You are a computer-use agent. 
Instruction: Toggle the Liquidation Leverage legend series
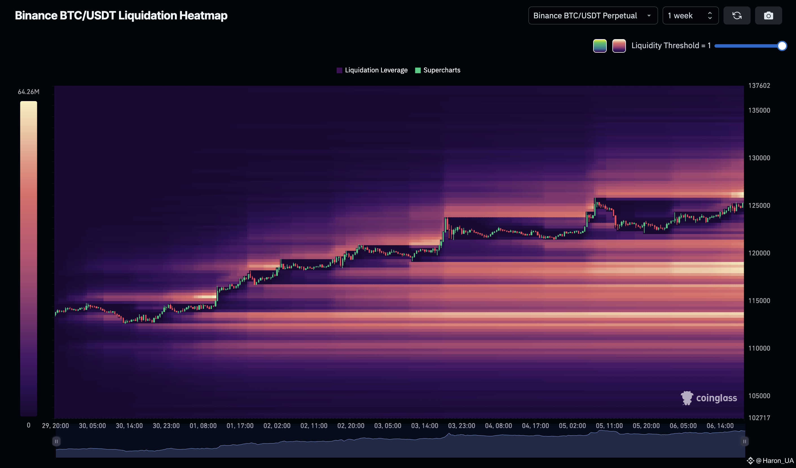(x=372, y=70)
